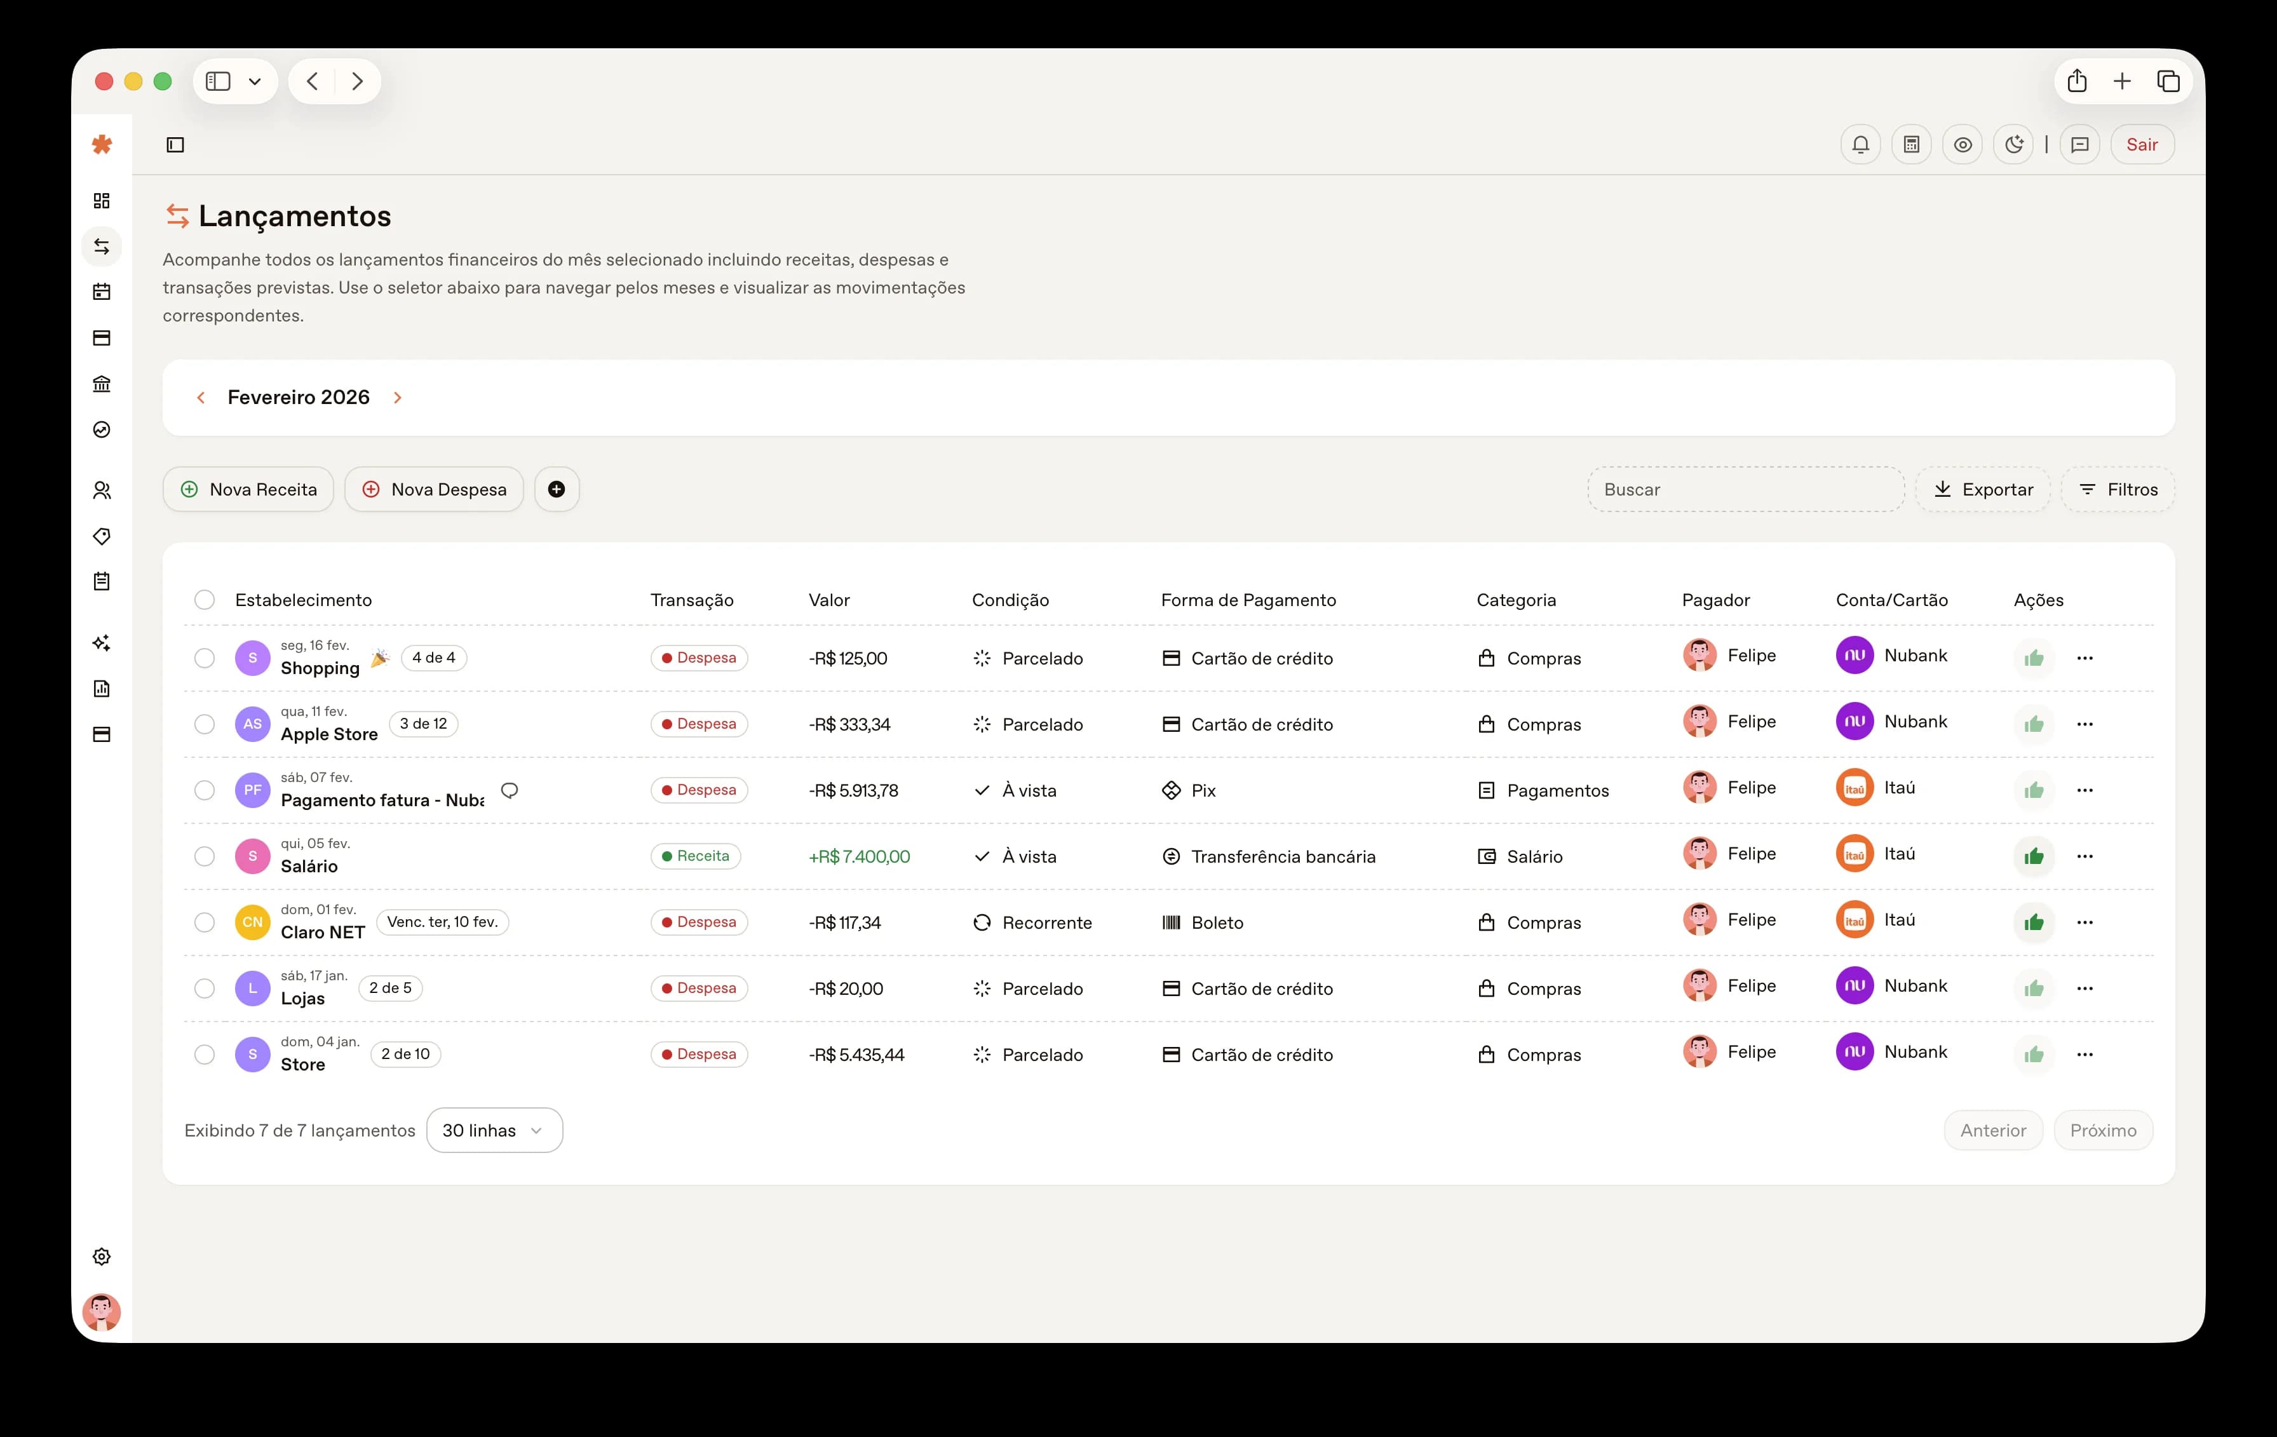Open the 30 linhas rows dropdown
2277x1437 pixels.
(494, 1131)
